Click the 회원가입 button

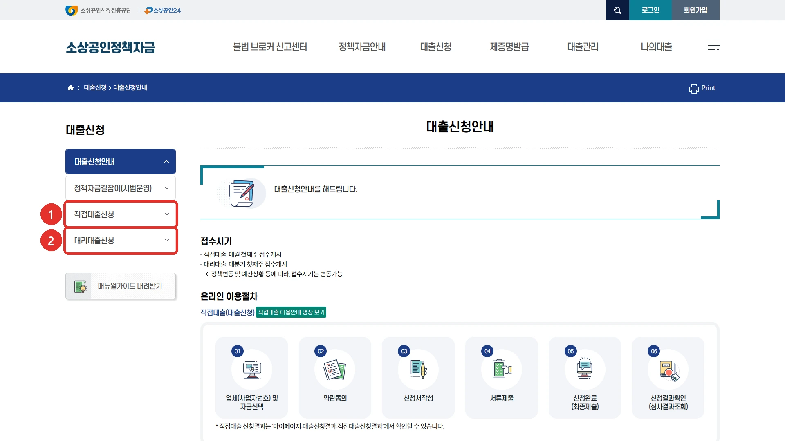pos(696,10)
